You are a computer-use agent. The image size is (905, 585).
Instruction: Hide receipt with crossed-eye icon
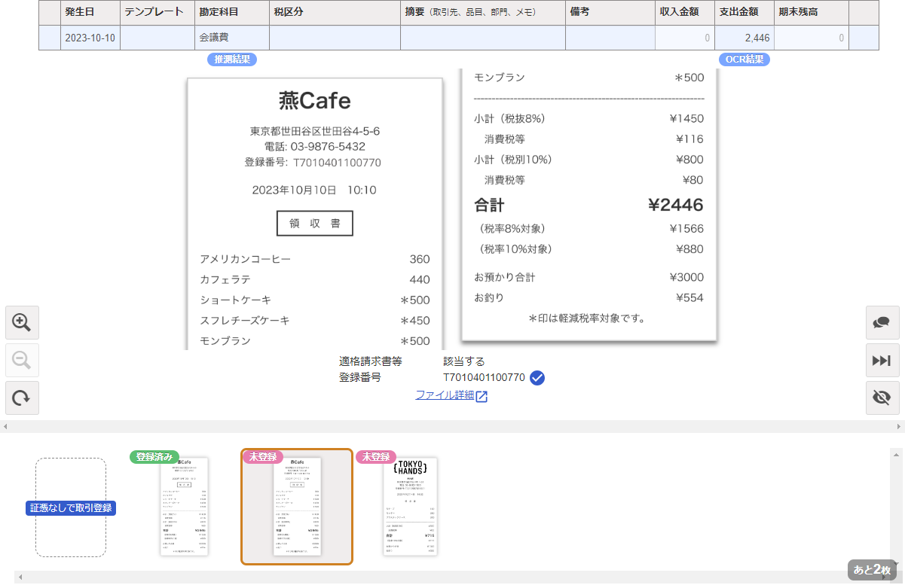[882, 398]
